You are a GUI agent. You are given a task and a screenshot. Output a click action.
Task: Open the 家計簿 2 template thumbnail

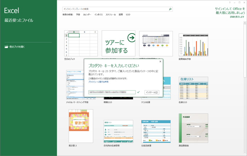(81, 126)
